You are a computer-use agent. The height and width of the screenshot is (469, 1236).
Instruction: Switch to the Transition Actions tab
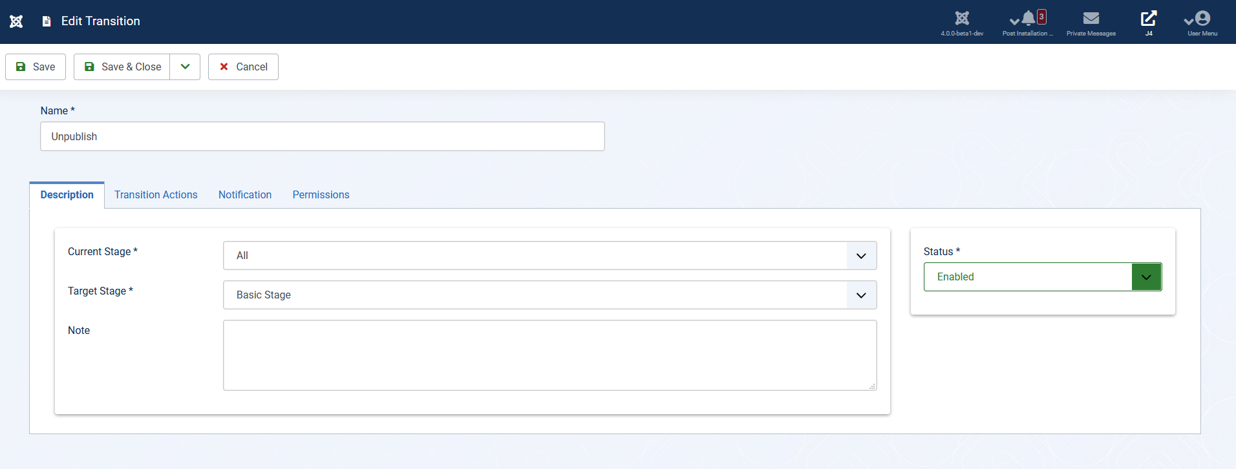click(156, 194)
